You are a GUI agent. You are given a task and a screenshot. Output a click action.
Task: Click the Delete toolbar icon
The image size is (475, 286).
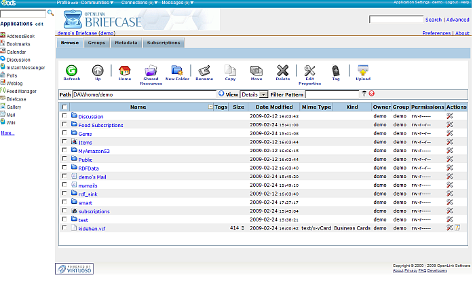click(282, 70)
